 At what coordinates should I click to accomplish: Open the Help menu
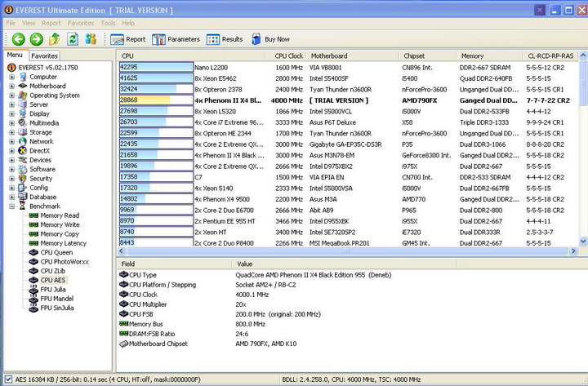pyautogui.click(x=128, y=23)
